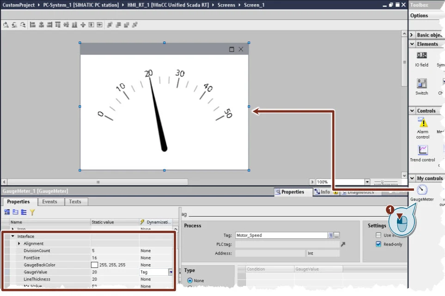
Task: Collapse the Controls toolbox section
Action: coord(412,111)
